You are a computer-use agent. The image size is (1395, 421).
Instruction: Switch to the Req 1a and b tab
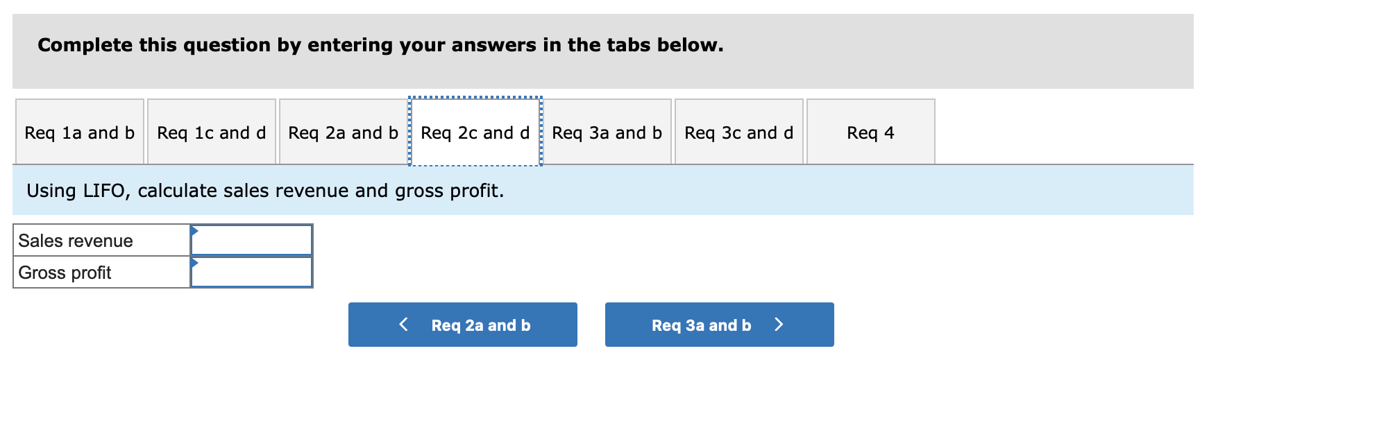tap(78, 132)
